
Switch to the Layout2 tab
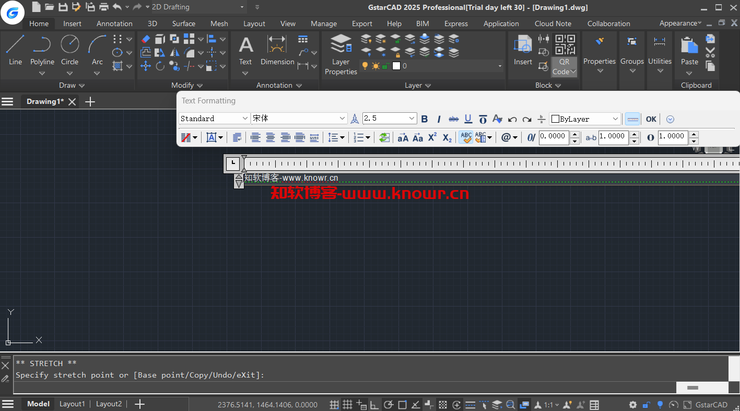pyautogui.click(x=109, y=404)
